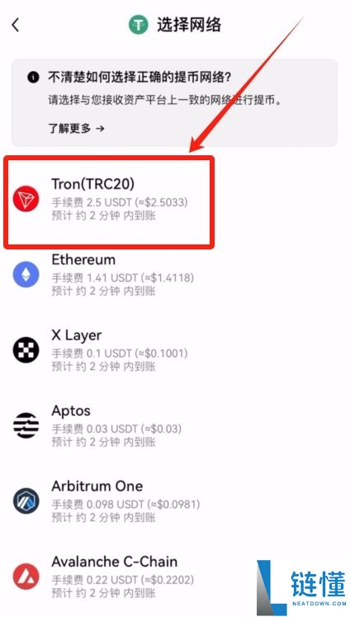Click the blue Ethereum diamond icon
350x617 pixels.
click(x=26, y=275)
